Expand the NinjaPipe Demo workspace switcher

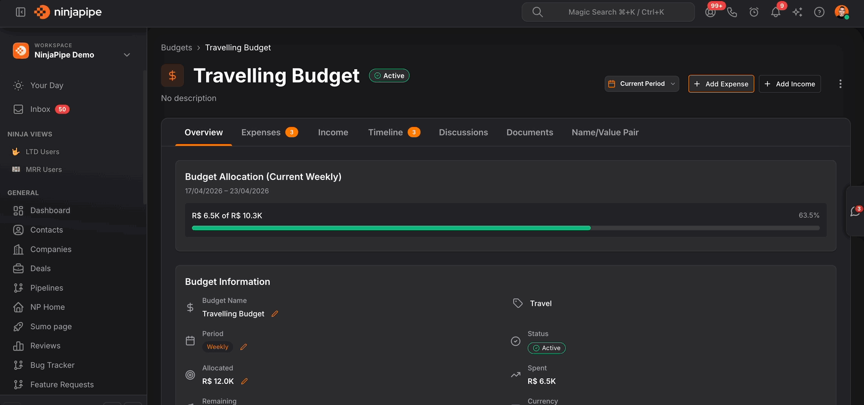[x=127, y=55]
